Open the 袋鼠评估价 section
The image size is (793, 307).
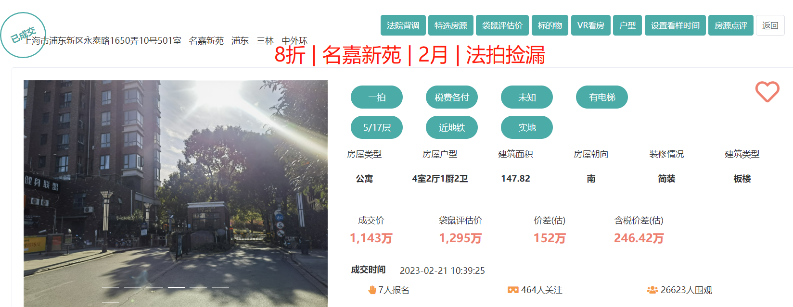click(x=502, y=25)
